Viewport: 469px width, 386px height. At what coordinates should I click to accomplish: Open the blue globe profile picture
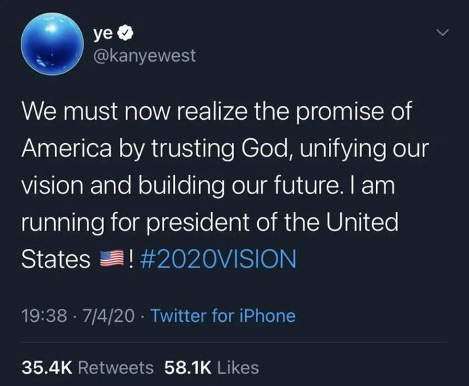(x=52, y=44)
